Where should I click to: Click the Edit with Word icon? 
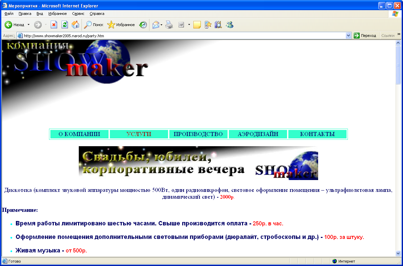click(x=182, y=25)
